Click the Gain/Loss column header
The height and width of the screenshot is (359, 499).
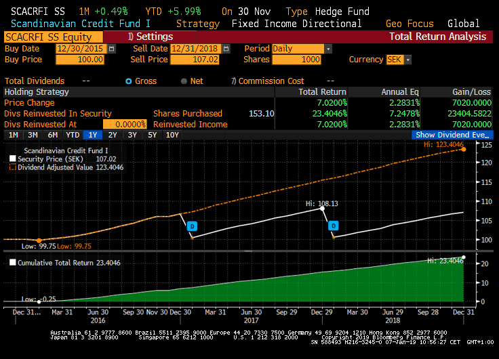(472, 92)
